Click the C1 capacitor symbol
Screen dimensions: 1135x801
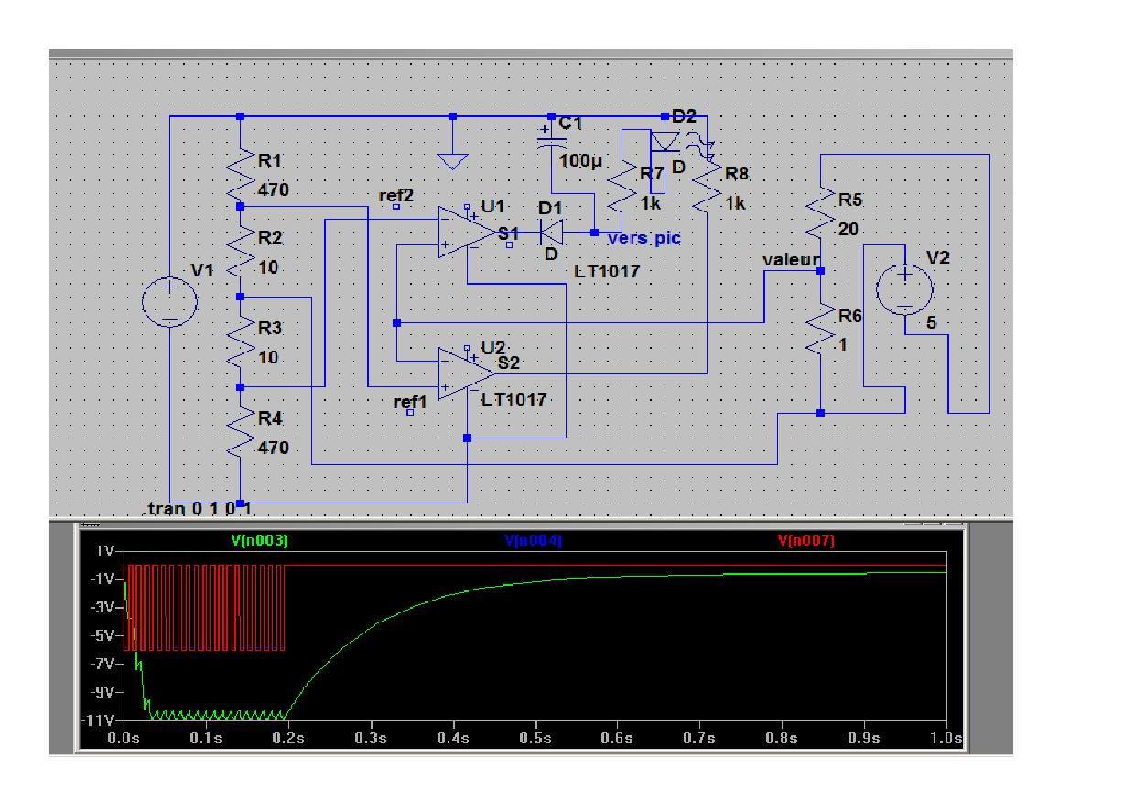(552, 138)
